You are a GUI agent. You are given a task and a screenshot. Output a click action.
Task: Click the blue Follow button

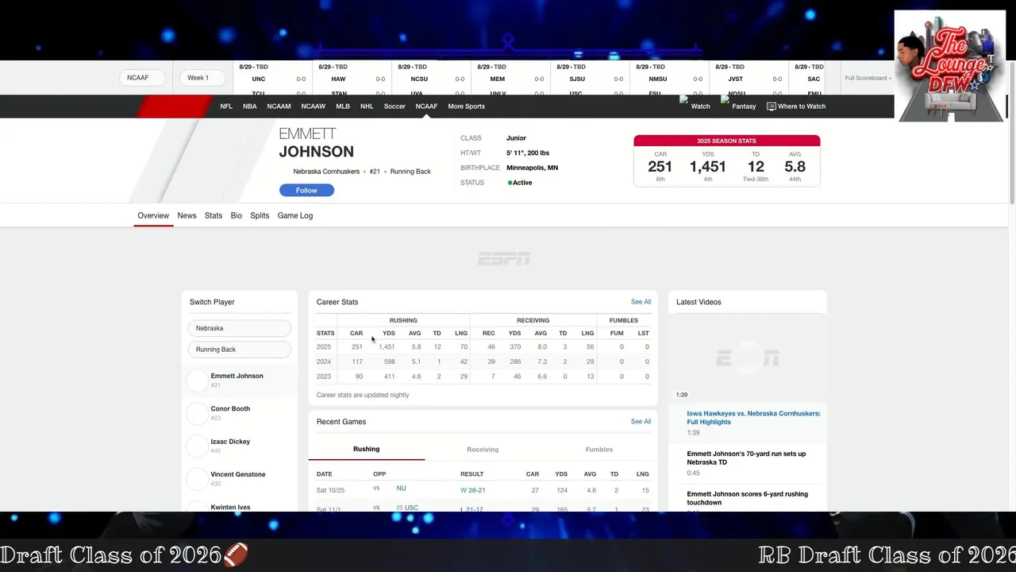coord(306,191)
